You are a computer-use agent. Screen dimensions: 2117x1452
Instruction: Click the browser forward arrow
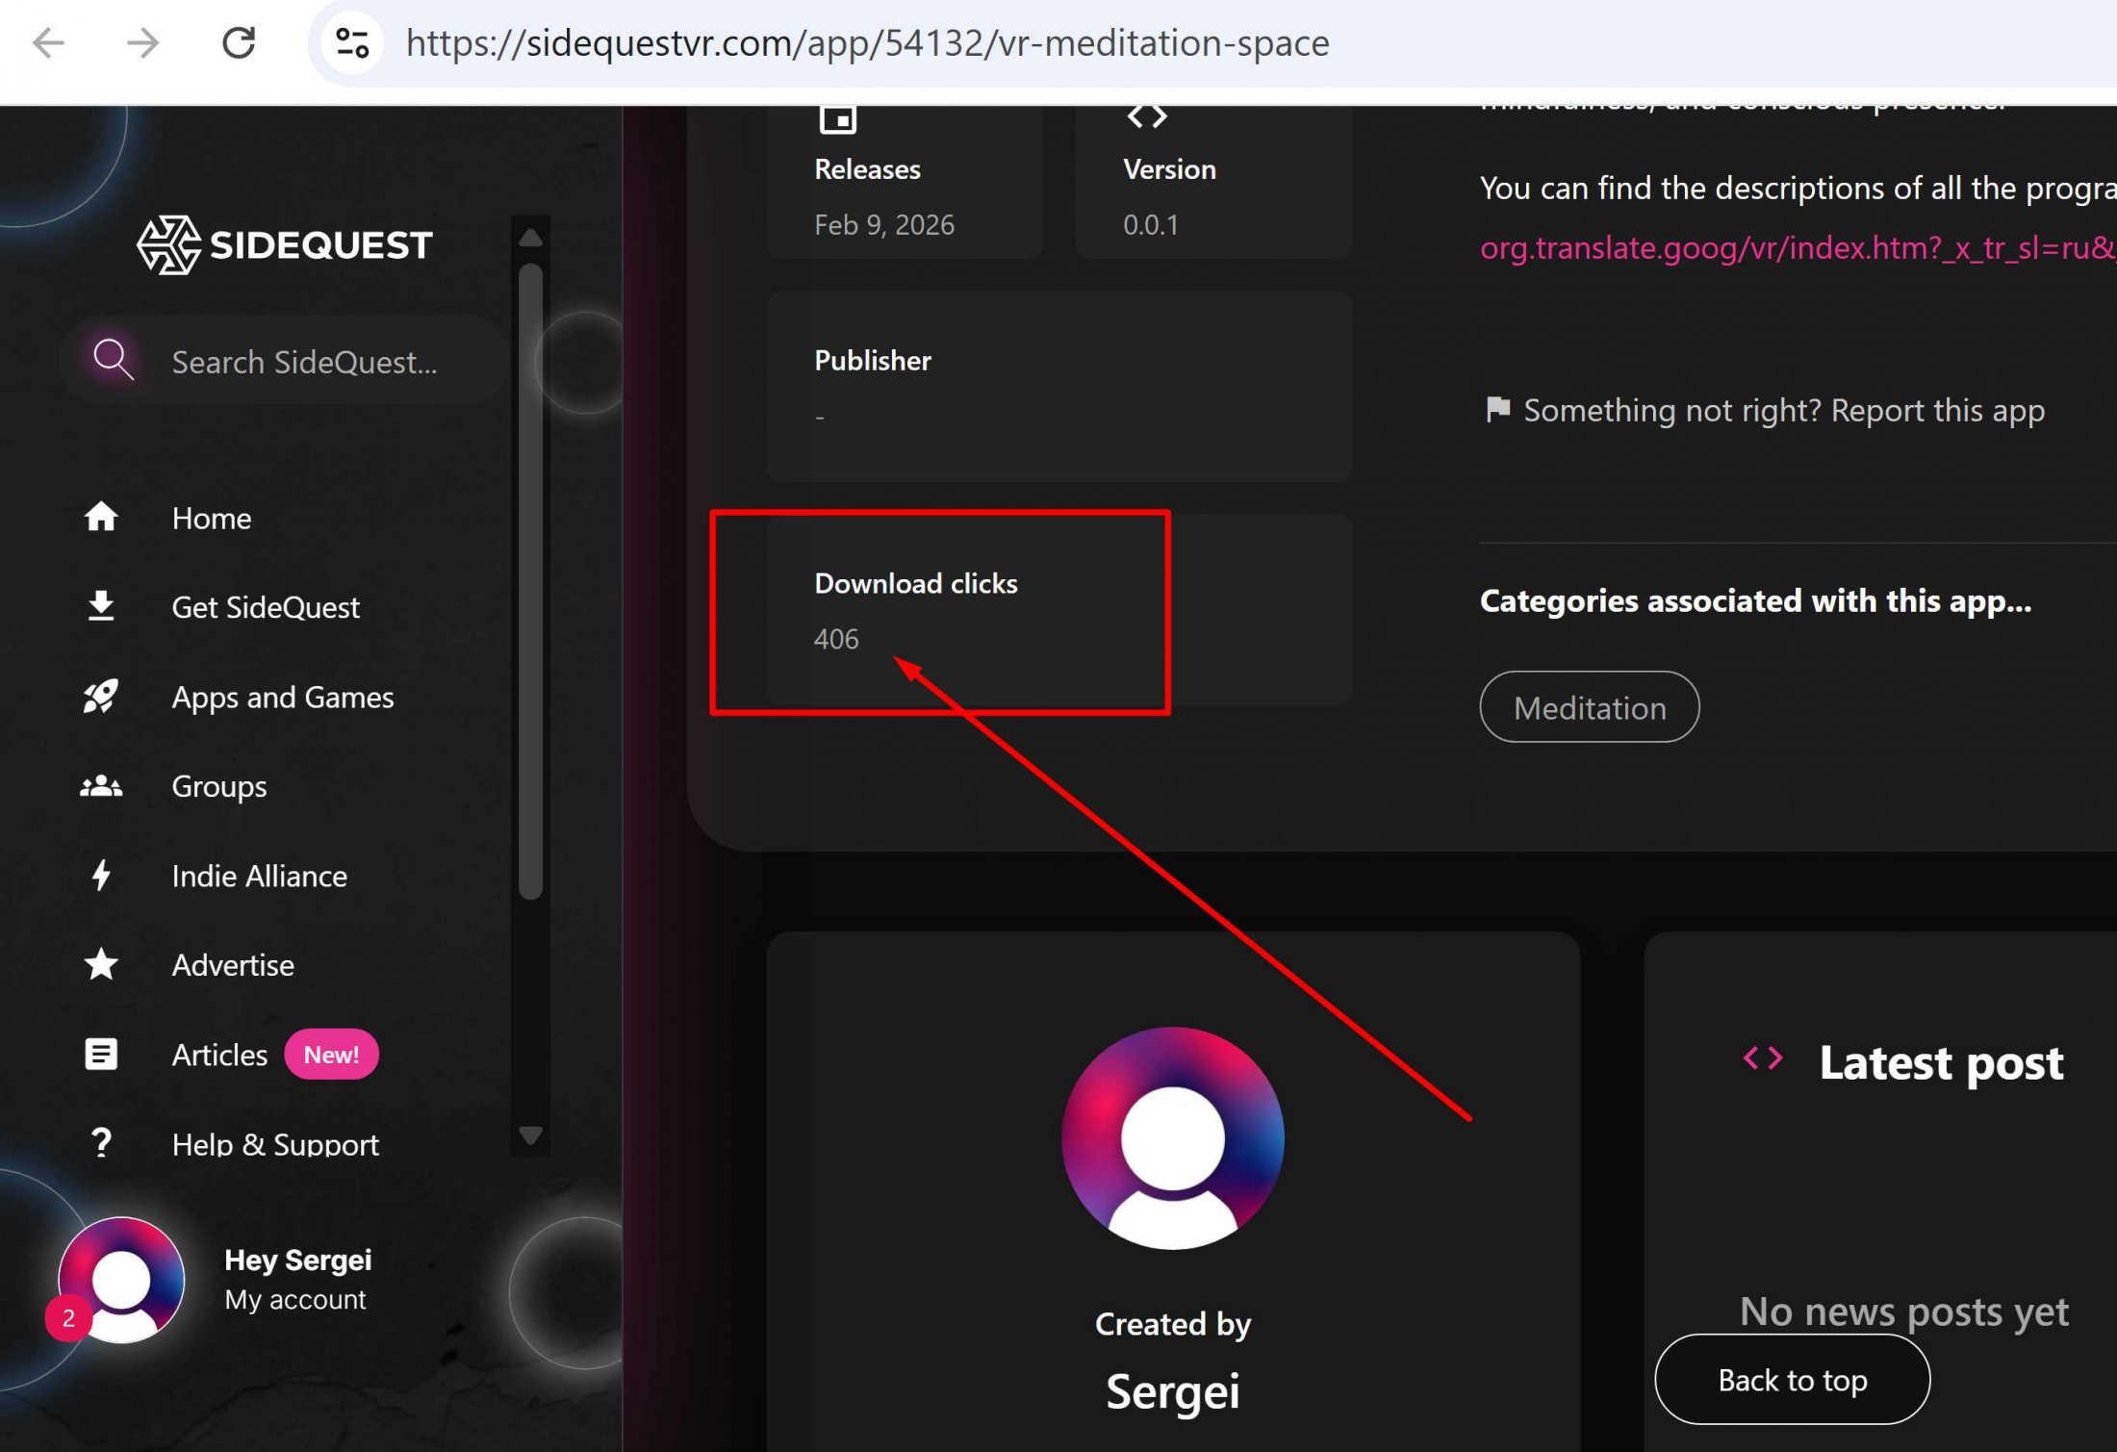[x=142, y=42]
